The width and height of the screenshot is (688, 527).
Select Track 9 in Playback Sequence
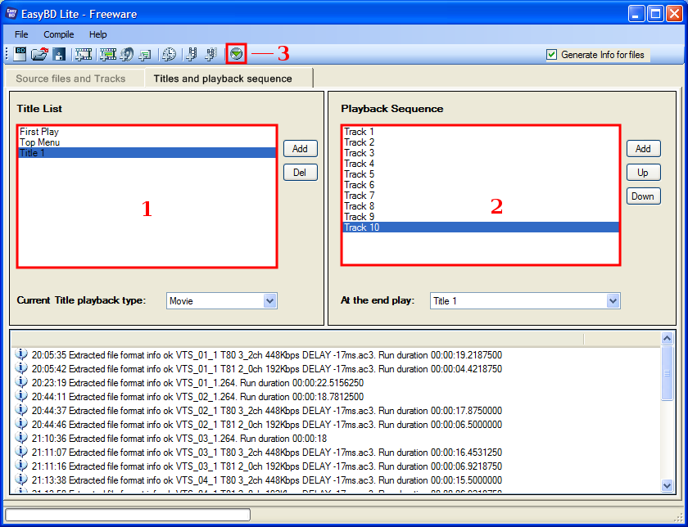coord(481,217)
